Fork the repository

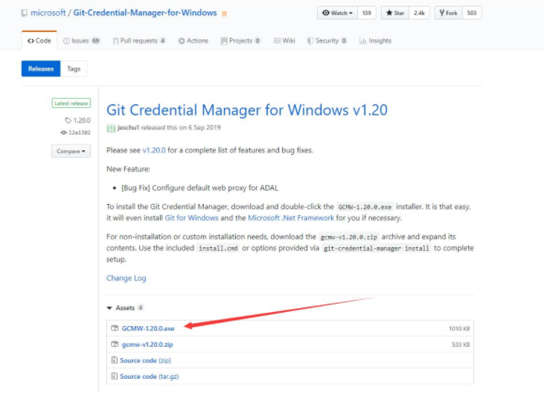pos(448,13)
